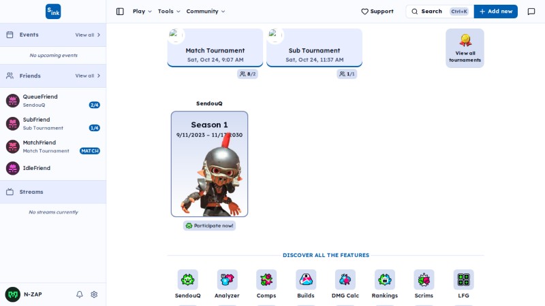Open the chat messages icon
Viewport: 545px width, 306px height.
coord(531,12)
